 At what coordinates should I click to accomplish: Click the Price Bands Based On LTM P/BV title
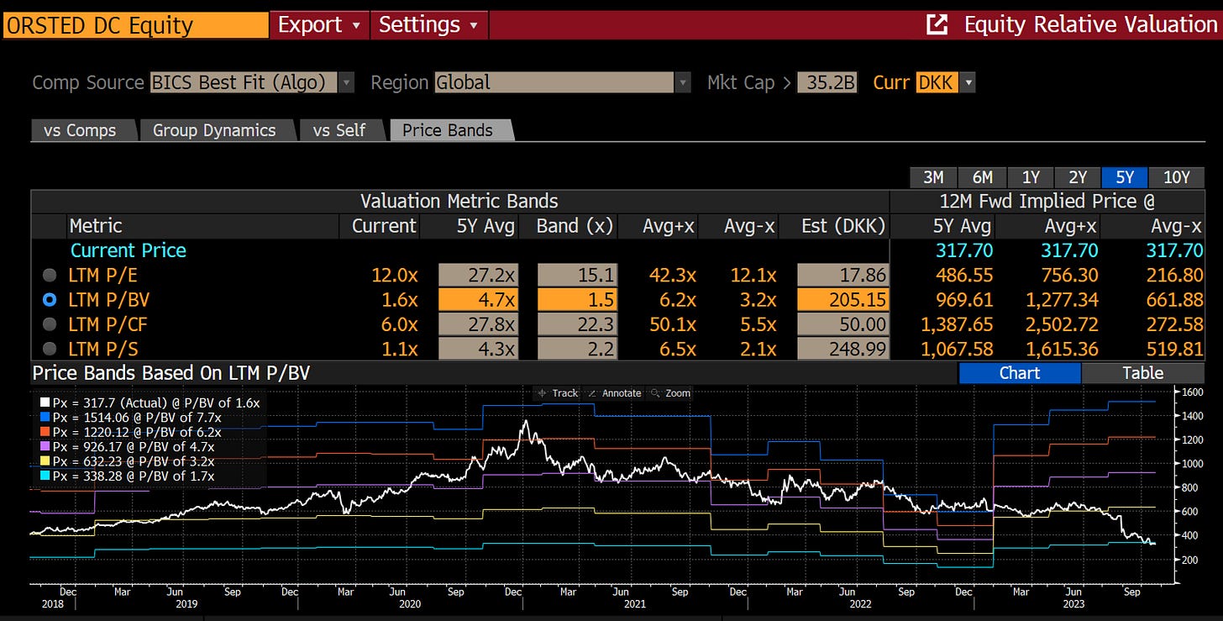[x=171, y=373]
